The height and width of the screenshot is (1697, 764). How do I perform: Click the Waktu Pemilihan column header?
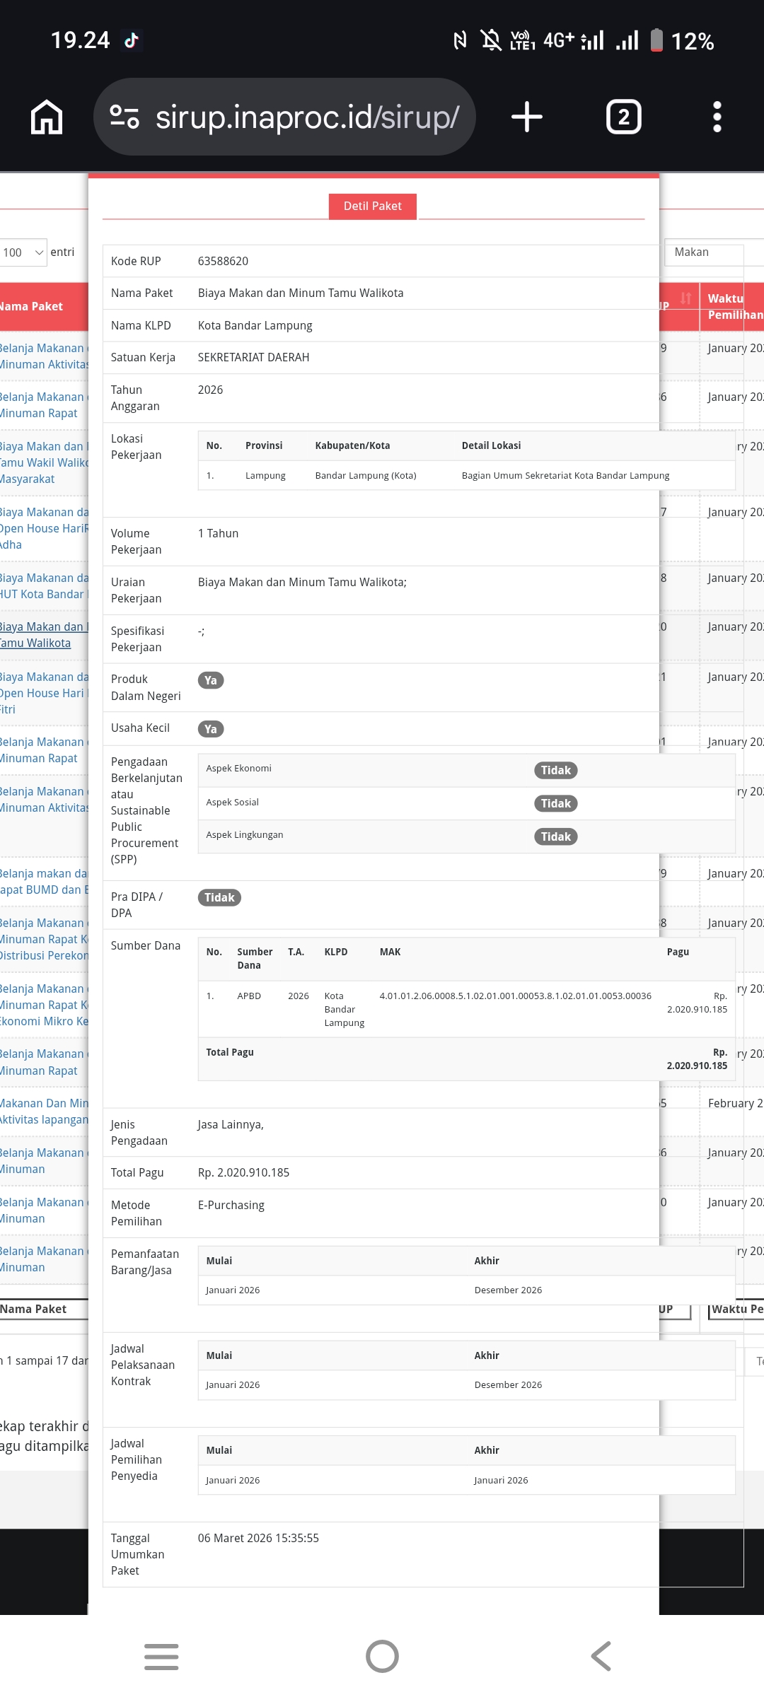click(733, 306)
